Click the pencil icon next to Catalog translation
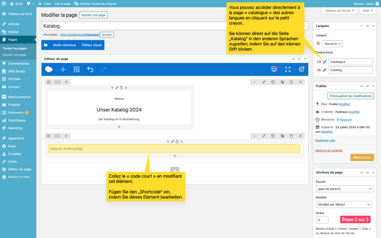The image size is (381, 238). 324,70
